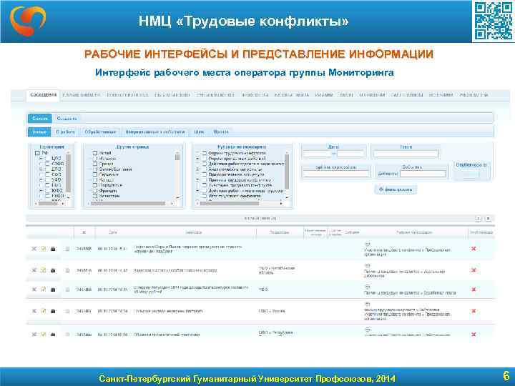Edit the ЦФО » Москва message row
This screenshot has width=515, height=386.
[44, 311]
